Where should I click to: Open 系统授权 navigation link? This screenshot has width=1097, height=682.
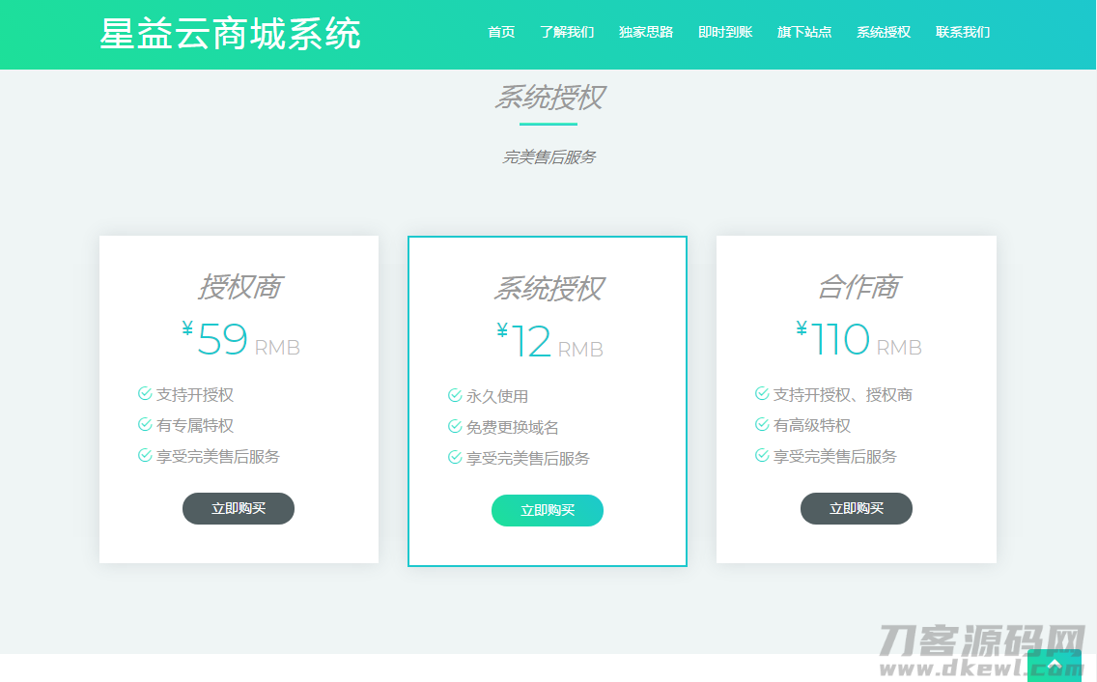[x=884, y=32]
